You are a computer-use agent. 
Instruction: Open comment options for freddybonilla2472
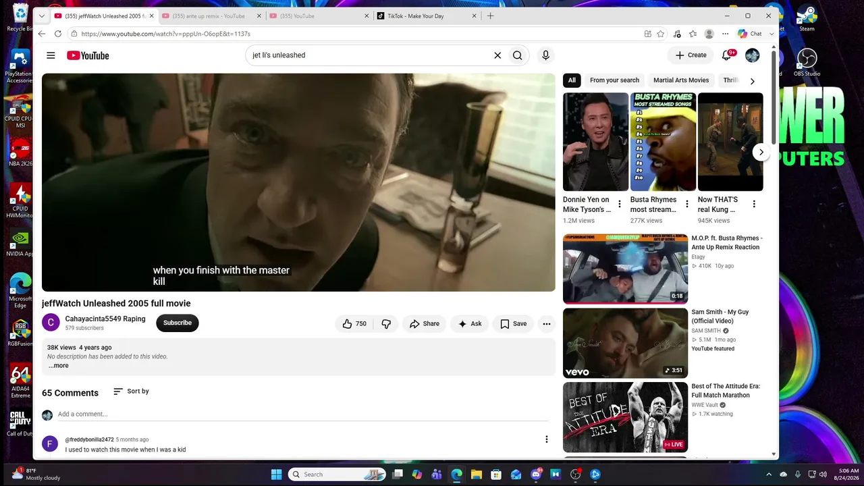pos(547,439)
